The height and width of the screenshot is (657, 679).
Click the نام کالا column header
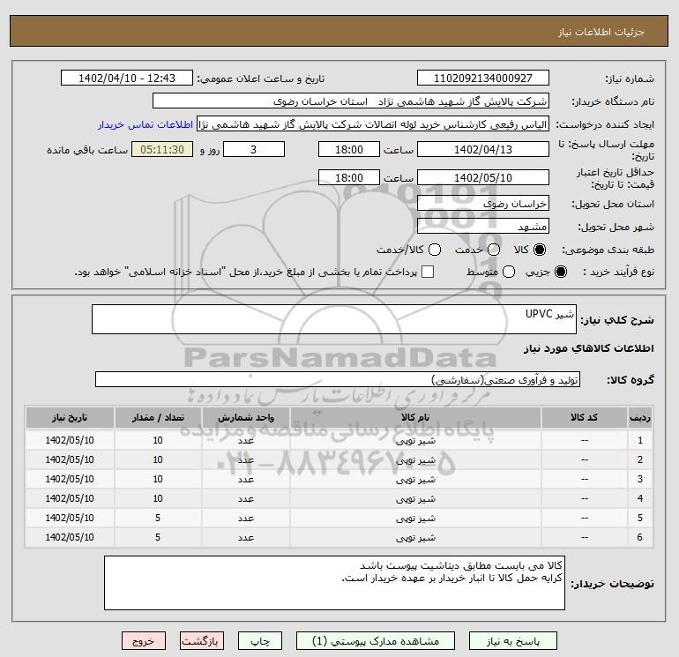tap(415, 417)
